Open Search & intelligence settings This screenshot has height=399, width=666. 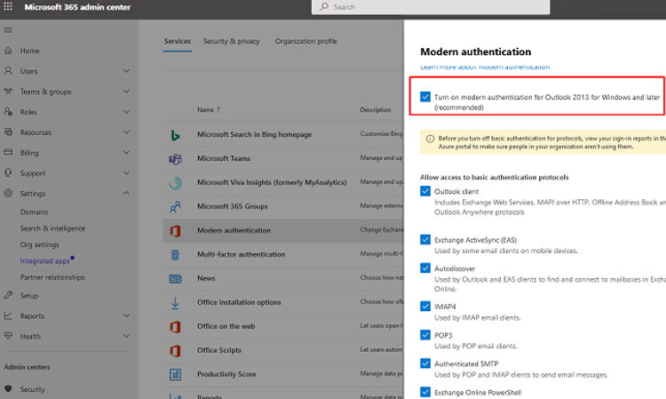coord(52,228)
